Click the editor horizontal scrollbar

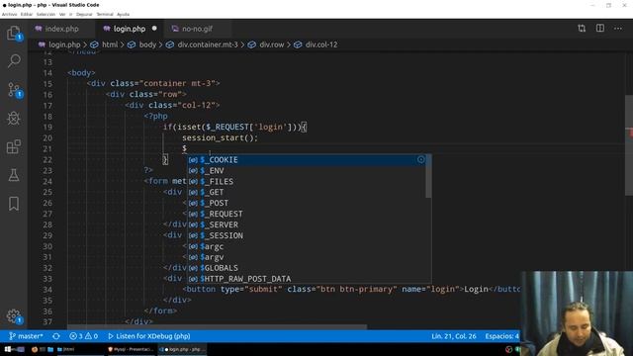[218, 327]
